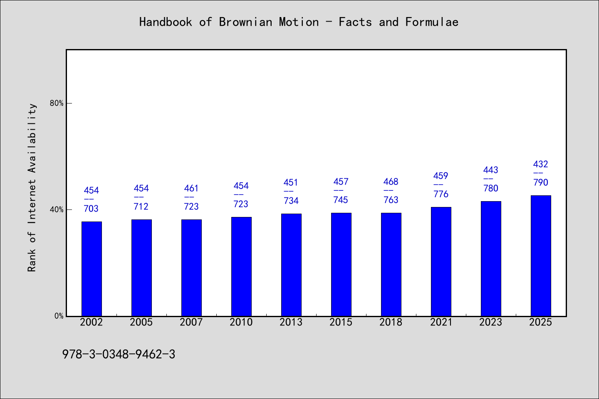Select the 2010 bar in the chart
Viewport: 599px width, 399px height.
(241, 266)
